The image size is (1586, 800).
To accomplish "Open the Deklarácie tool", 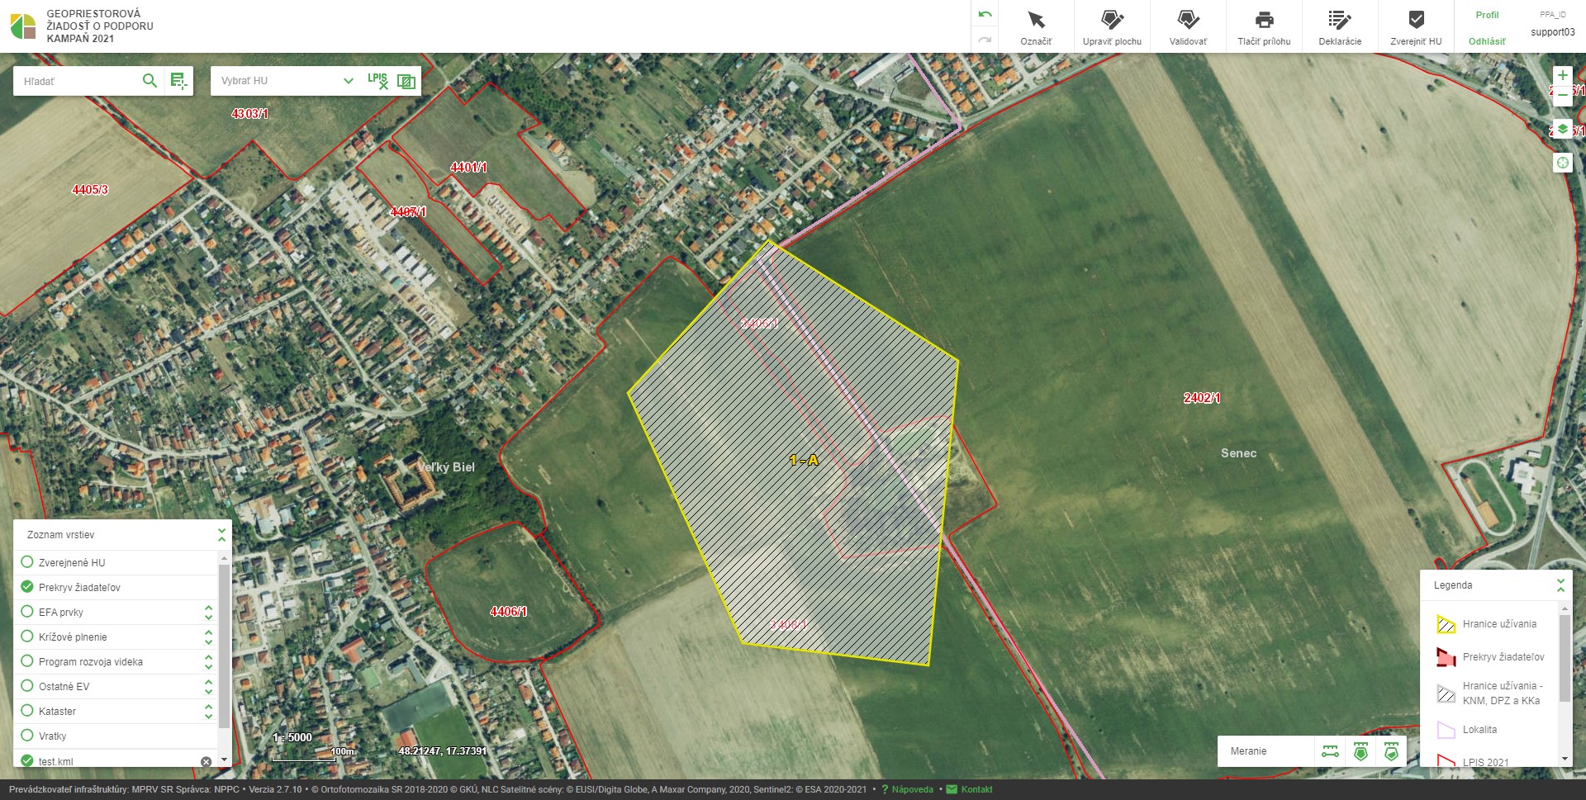I will [x=1340, y=26].
